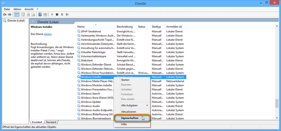Click the scrollbar up arrow
The width and height of the screenshot is (281, 131).
point(277,26)
